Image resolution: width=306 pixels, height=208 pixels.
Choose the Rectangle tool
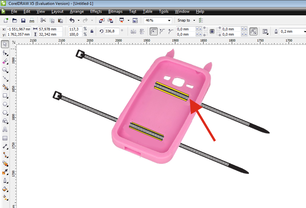(x=5, y=96)
